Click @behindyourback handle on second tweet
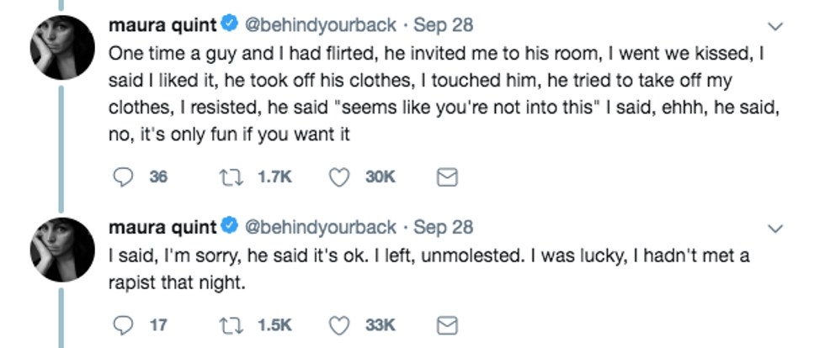The width and height of the screenshot is (825, 348). click(320, 226)
